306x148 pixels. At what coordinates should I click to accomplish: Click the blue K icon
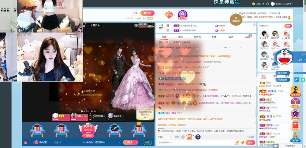click(x=297, y=79)
